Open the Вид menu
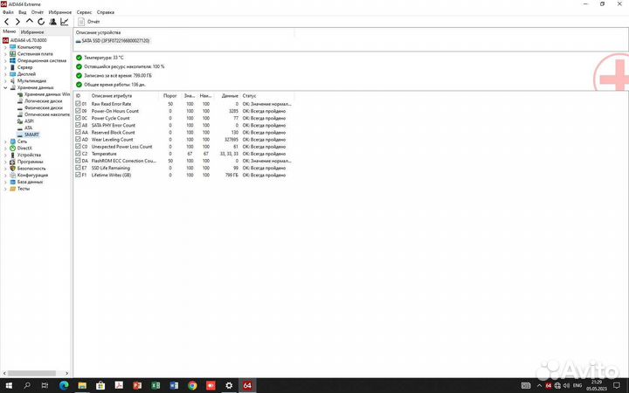Viewport: 629px width, 393px height. pos(23,12)
